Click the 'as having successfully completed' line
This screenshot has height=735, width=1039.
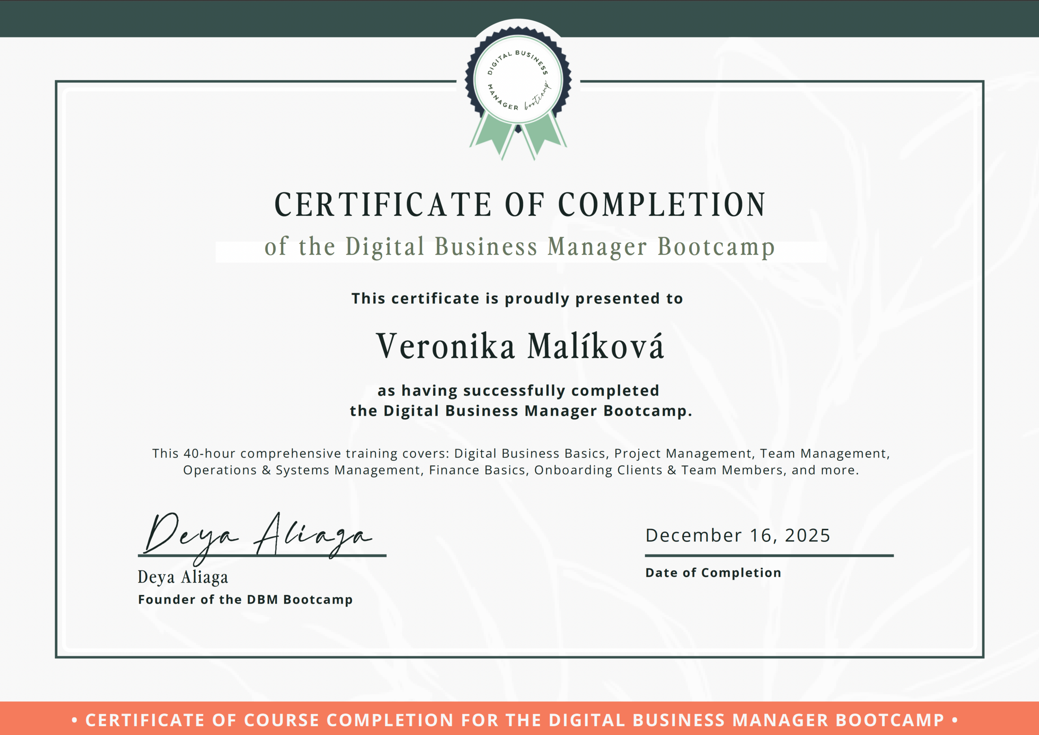(x=518, y=391)
